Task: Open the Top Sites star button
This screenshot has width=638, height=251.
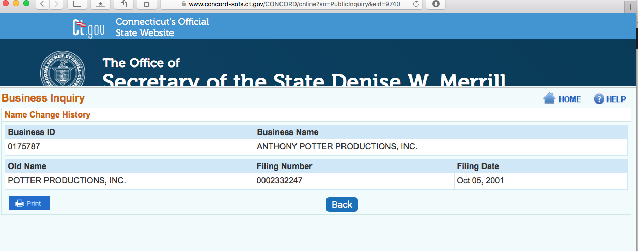Action: point(100,4)
